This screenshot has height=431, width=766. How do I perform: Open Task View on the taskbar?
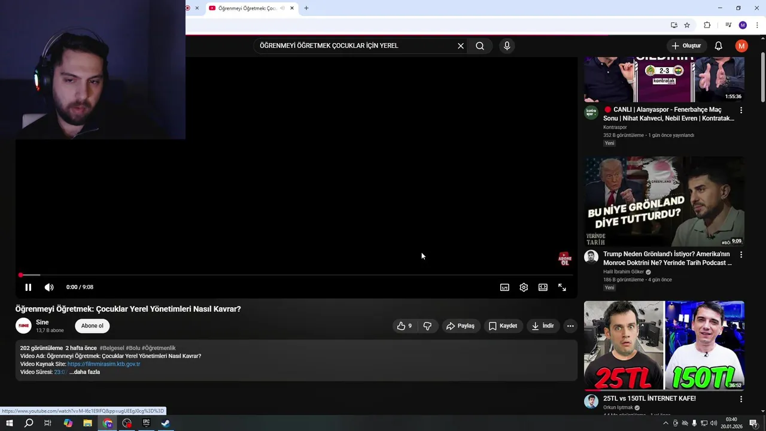(x=48, y=423)
